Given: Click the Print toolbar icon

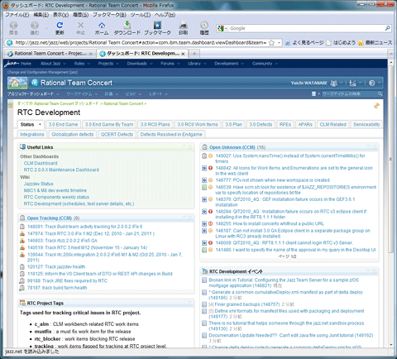Looking at the screenshot, I should point(184,28).
